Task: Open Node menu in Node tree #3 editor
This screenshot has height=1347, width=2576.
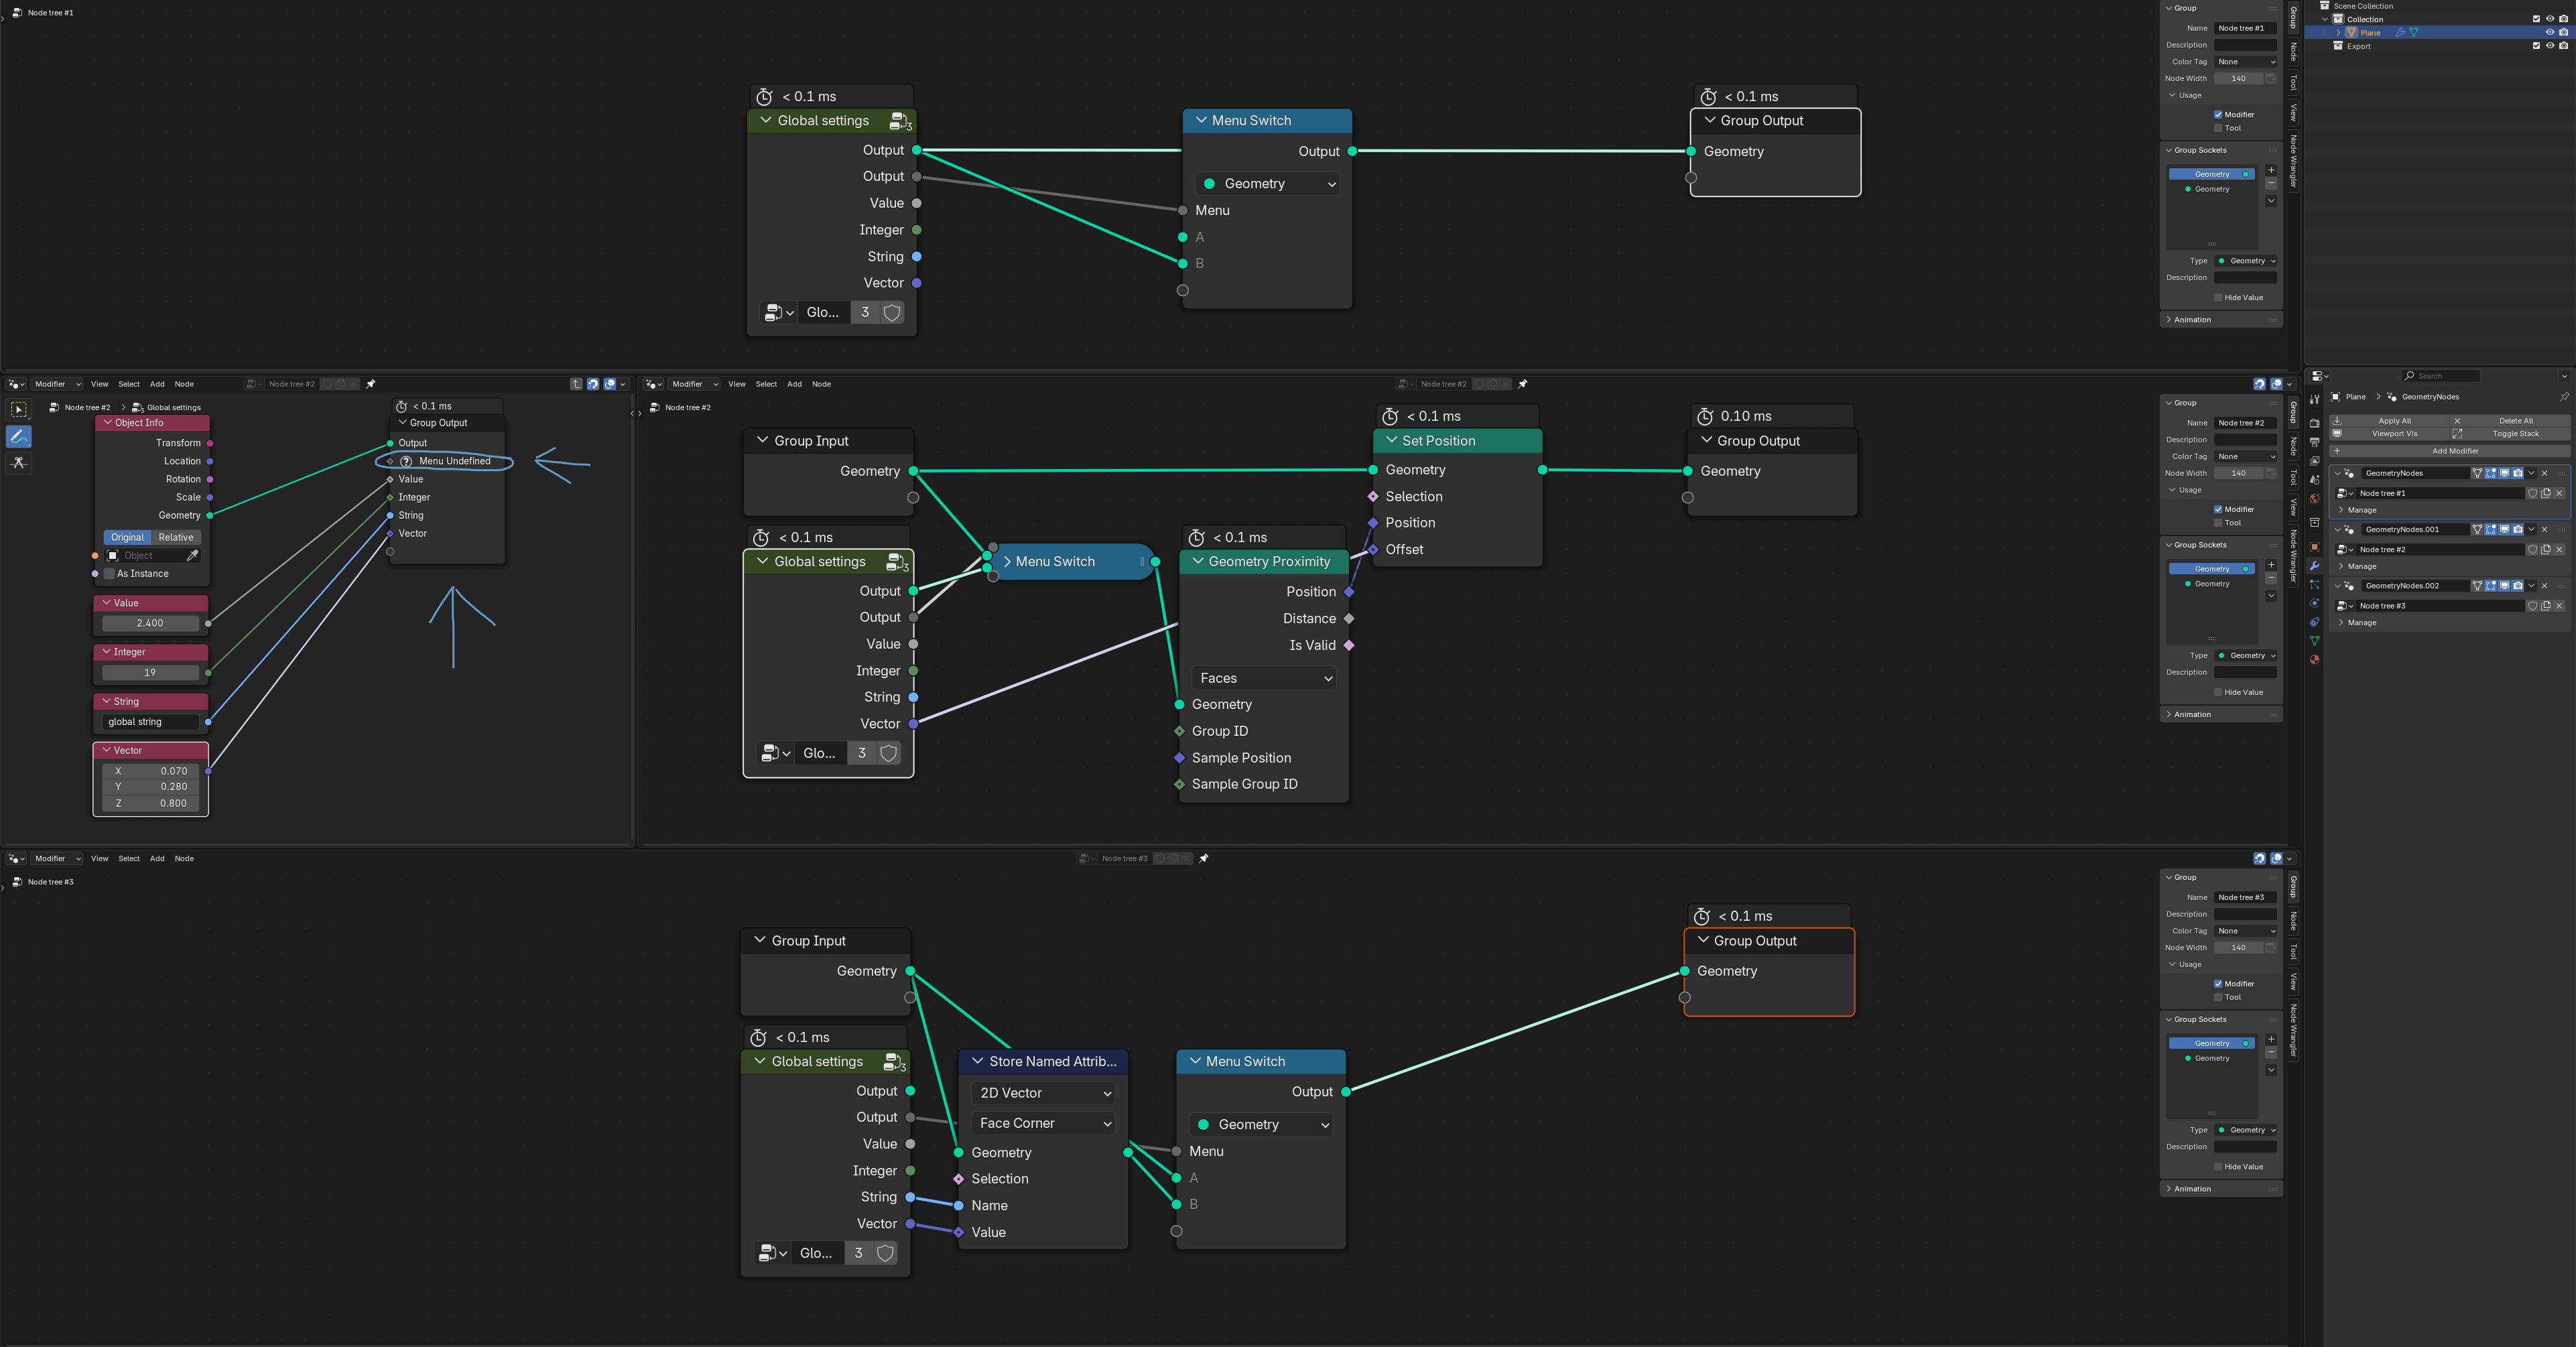Action: click(x=184, y=858)
